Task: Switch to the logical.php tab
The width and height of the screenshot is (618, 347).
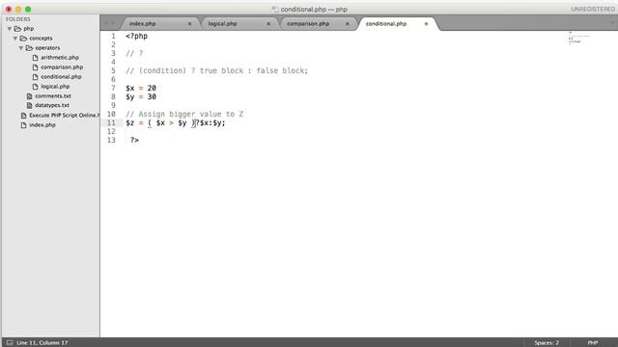Action: [222, 23]
